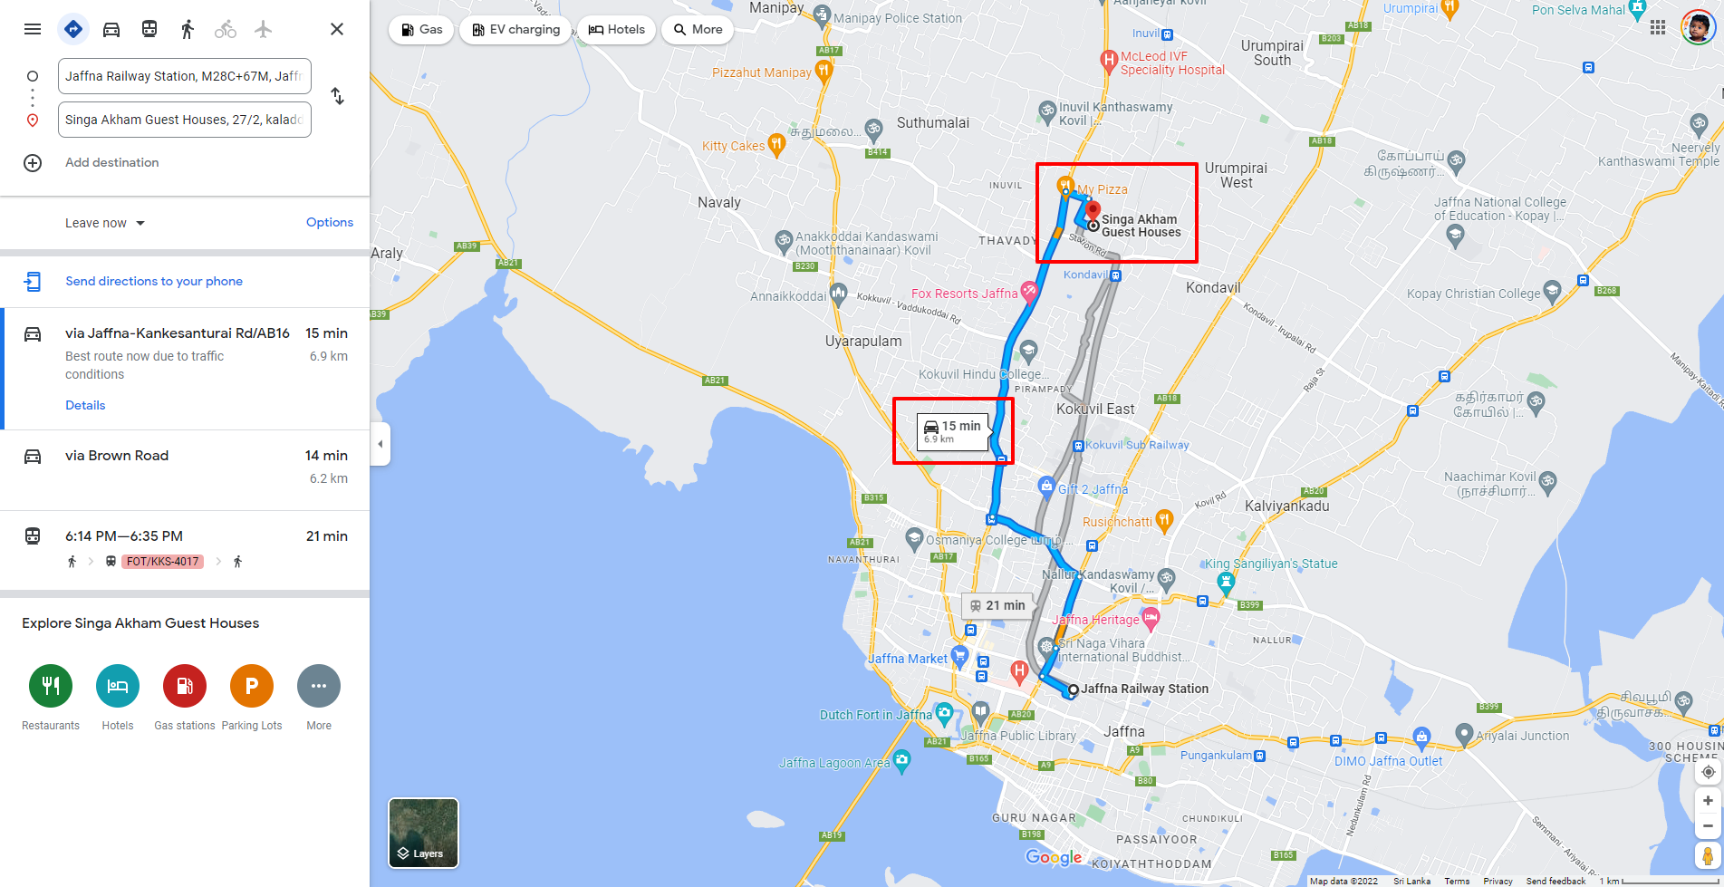
Task: Select the cycling travel mode icon
Action: [226, 29]
